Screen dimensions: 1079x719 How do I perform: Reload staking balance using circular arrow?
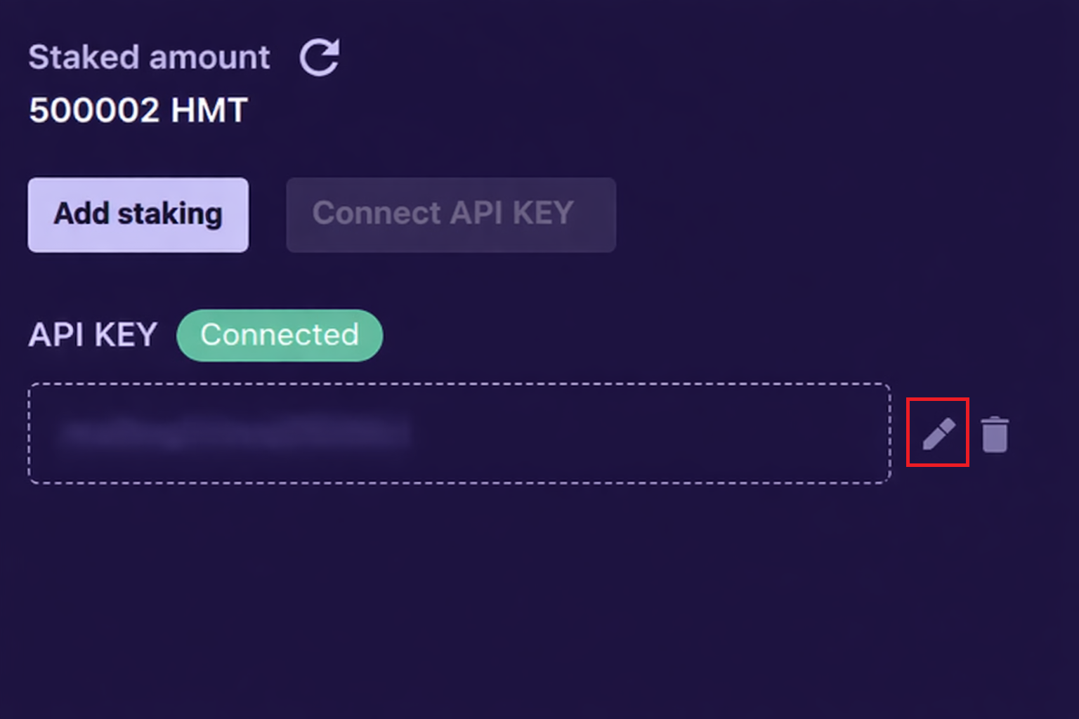[x=320, y=58]
